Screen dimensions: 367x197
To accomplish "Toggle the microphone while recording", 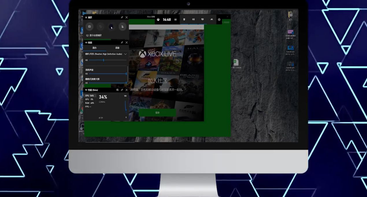I will (122, 27).
